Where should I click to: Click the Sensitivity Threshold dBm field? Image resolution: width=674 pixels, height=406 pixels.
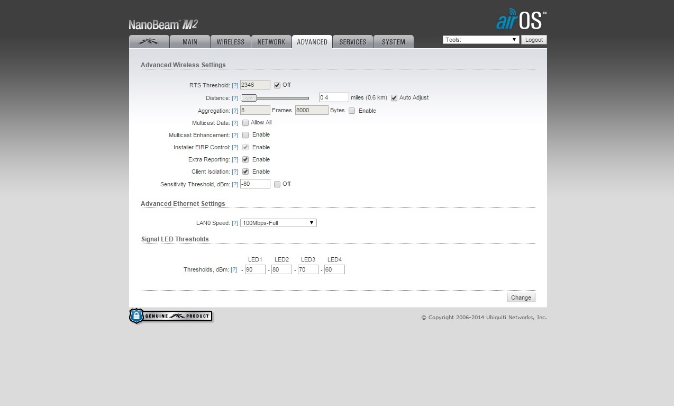point(255,184)
